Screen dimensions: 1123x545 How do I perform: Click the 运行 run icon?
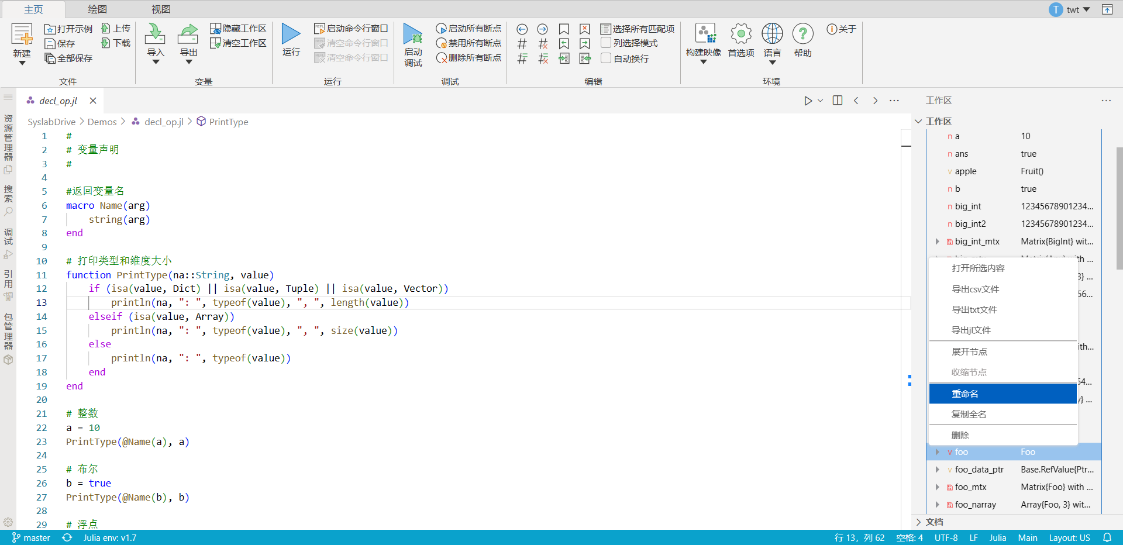291,34
